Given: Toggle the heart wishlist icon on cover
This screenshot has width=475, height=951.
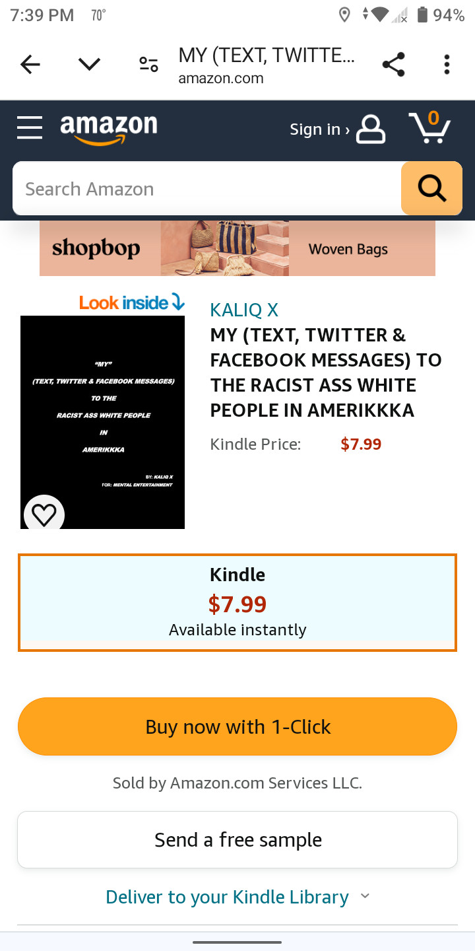Looking at the screenshot, I should (44, 514).
